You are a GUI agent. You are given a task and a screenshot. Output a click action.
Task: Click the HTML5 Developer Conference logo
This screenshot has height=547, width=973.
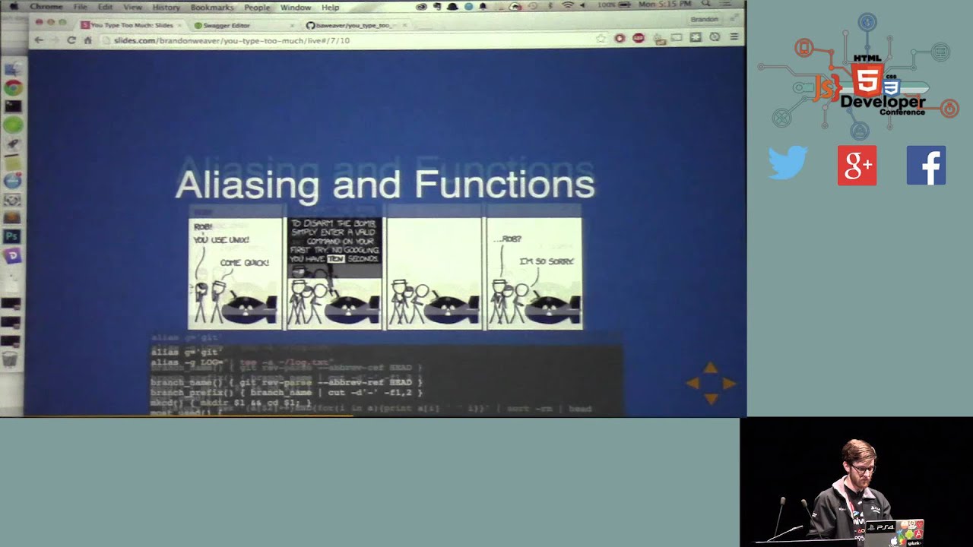[859, 77]
